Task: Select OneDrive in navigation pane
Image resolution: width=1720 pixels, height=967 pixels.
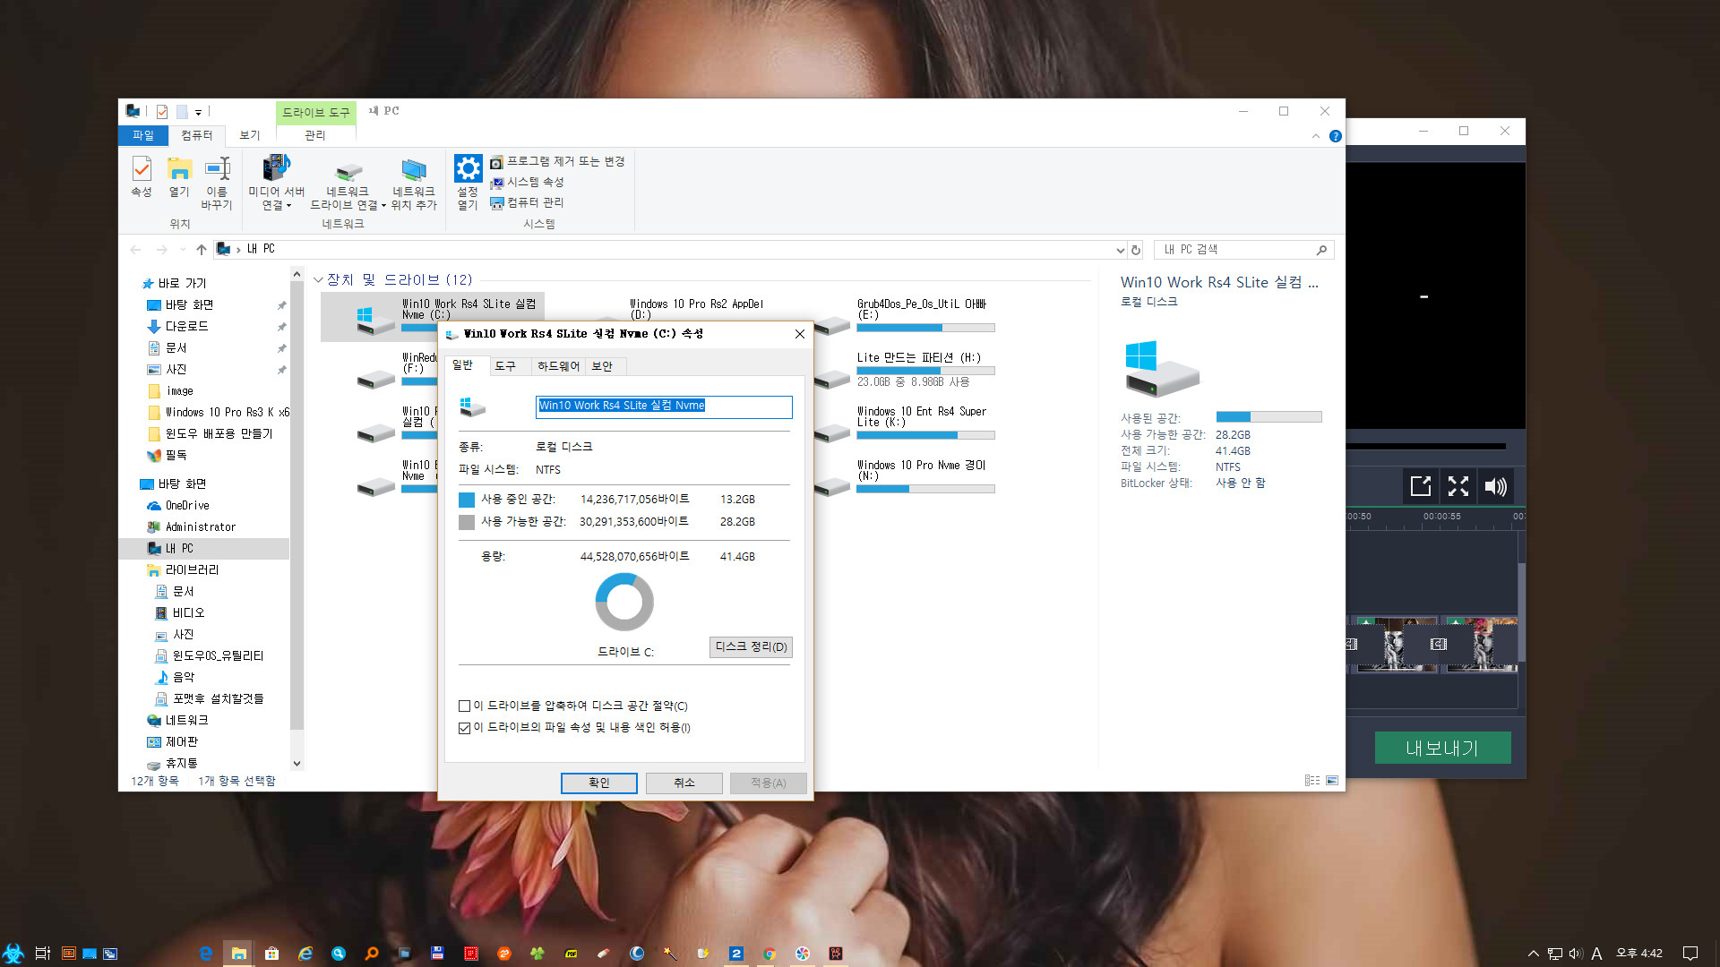Action: coord(187,506)
